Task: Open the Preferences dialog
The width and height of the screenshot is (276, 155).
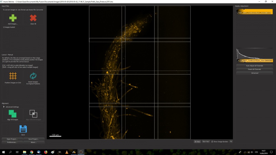Action: 12,142
